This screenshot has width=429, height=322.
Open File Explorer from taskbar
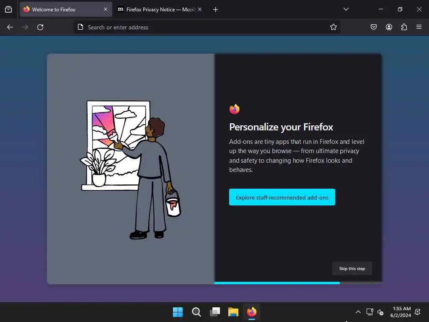[x=233, y=312]
